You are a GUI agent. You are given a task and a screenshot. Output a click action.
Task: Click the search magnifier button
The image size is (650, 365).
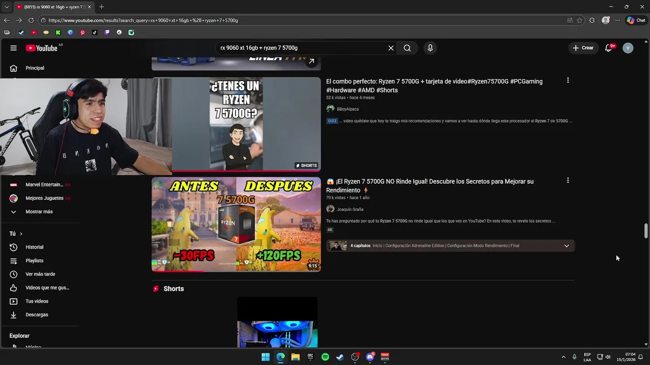click(x=407, y=48)
